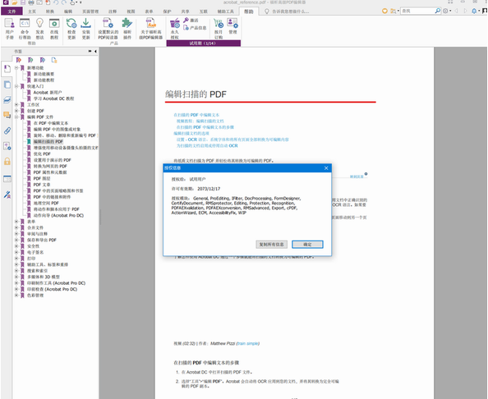Select the 地理空间 PDF bookmark
This screenshot has height=399, width=488.
(46, 203)
